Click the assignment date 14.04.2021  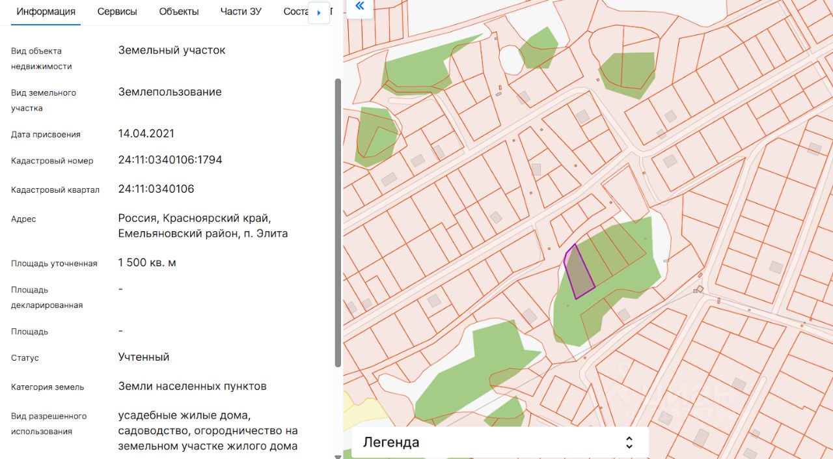tap(146, 133)
